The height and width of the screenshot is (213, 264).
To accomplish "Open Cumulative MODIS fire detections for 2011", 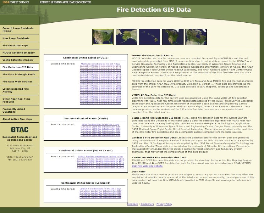I will [x=100, y=81].
